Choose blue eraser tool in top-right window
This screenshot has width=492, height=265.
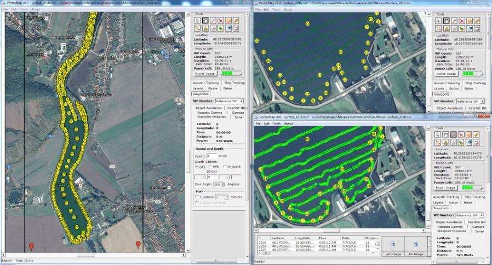[470, 28]
